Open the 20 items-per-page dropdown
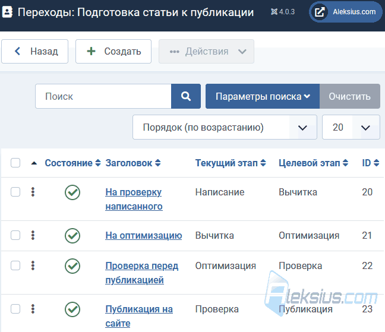 [351, 127]
